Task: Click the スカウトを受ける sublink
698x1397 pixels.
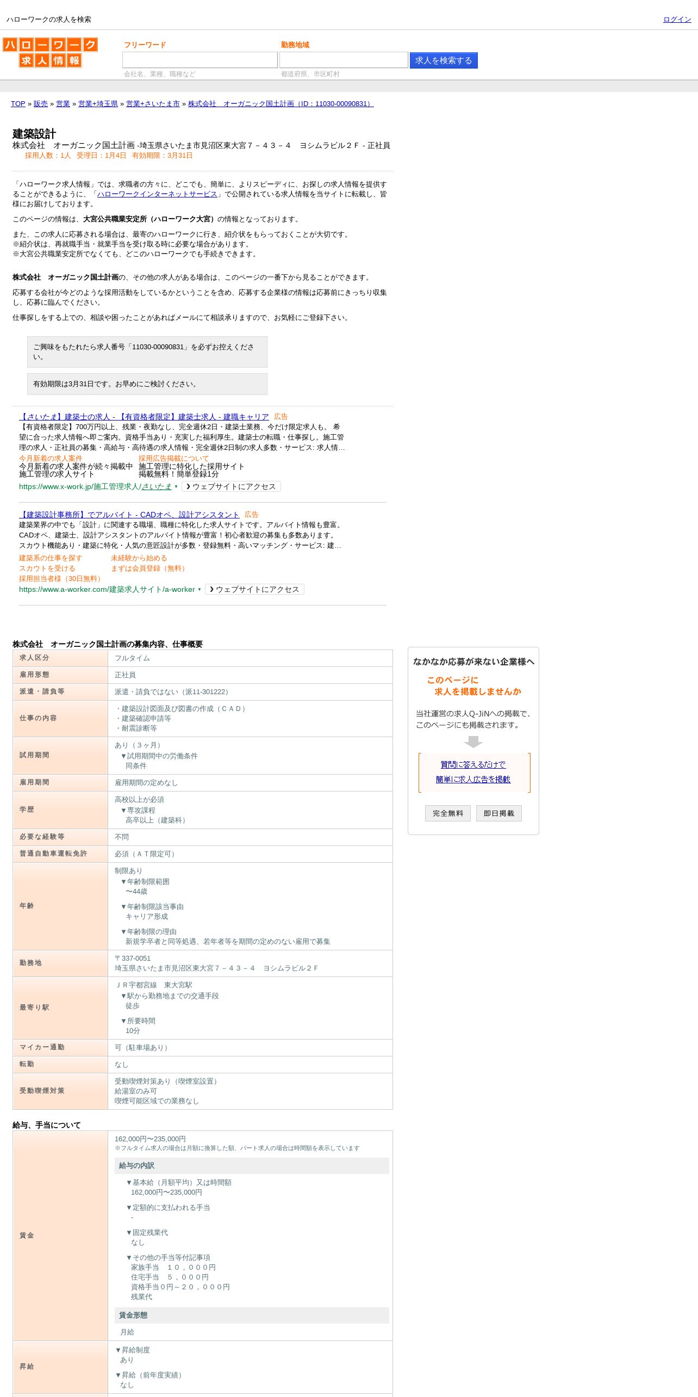Action: click(x=47, y=568)
